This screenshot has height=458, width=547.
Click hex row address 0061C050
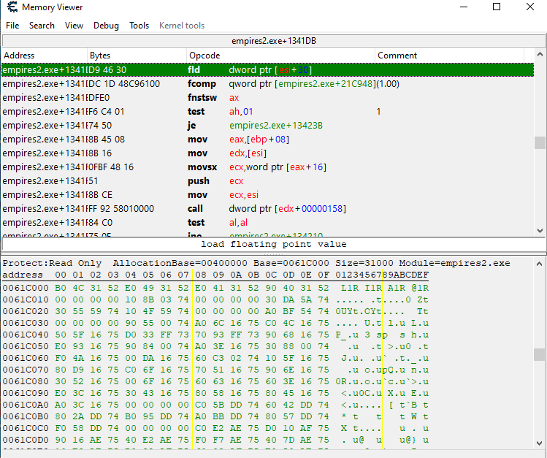click(x=26, y=346)
